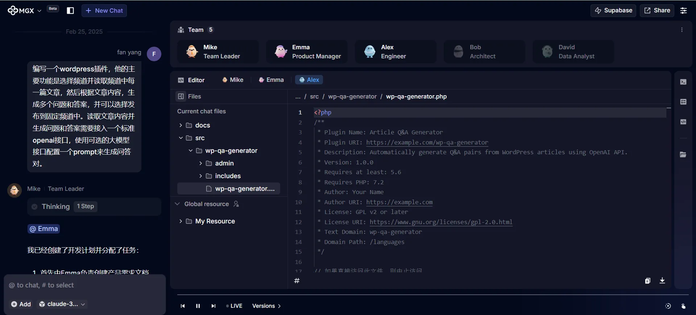
Task: Click the Team group icon
Action: (181, 30)
